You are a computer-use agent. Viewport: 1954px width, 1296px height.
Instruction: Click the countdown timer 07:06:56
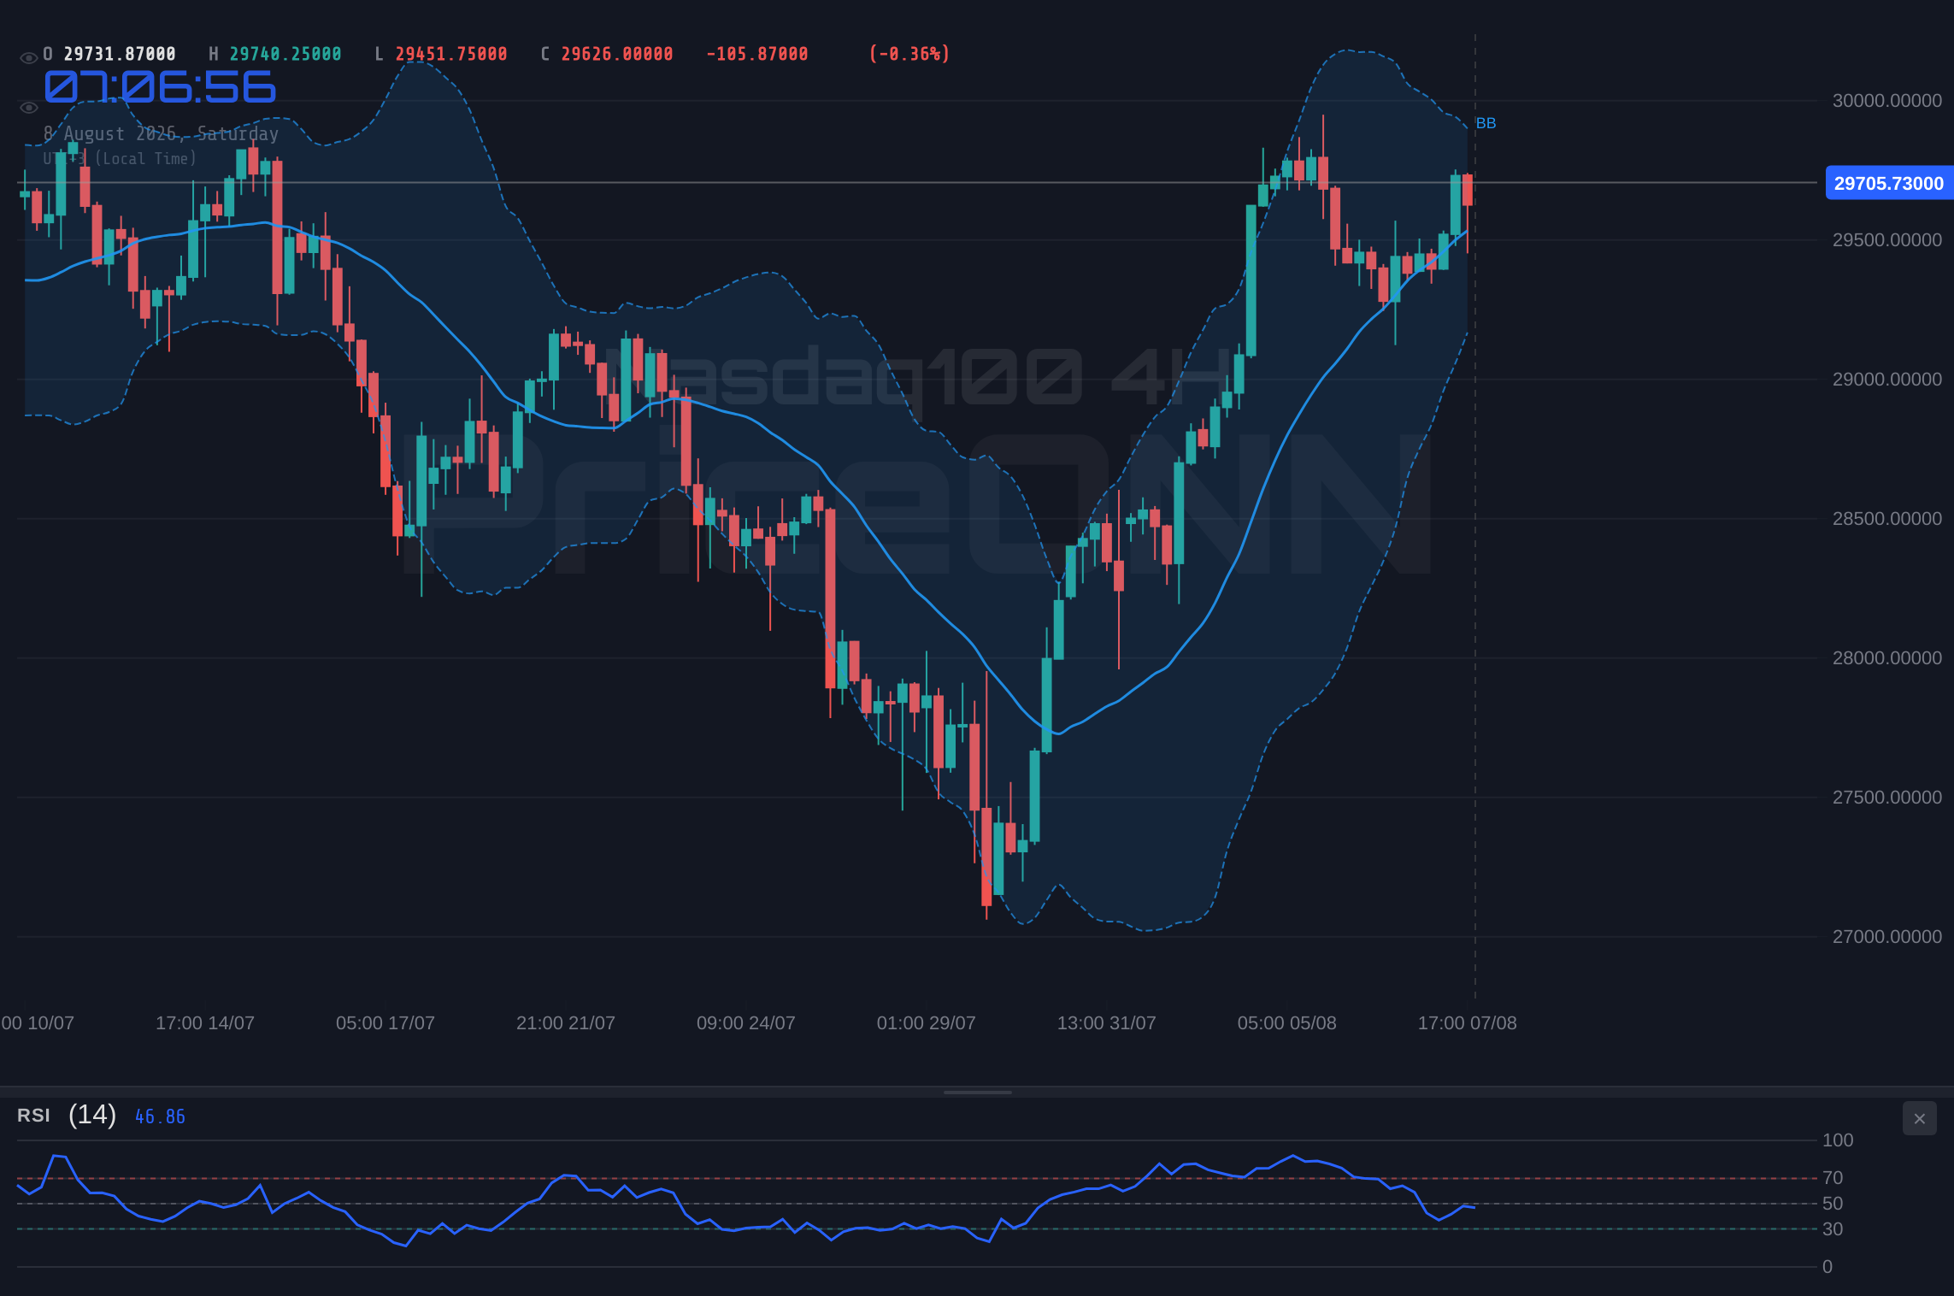(x=160, y=87)
